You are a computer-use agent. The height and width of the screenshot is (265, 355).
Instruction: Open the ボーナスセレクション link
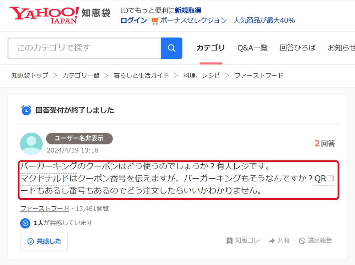193,20
